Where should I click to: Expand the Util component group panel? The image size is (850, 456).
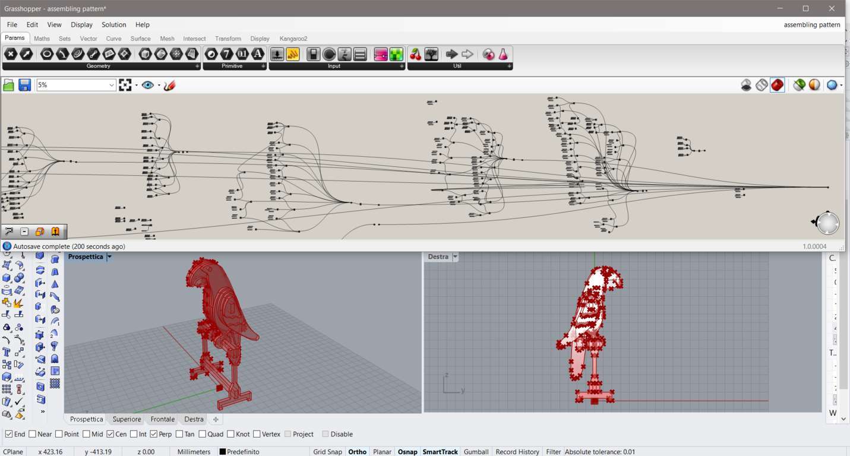pyautogui.click(x=509, y=66)
